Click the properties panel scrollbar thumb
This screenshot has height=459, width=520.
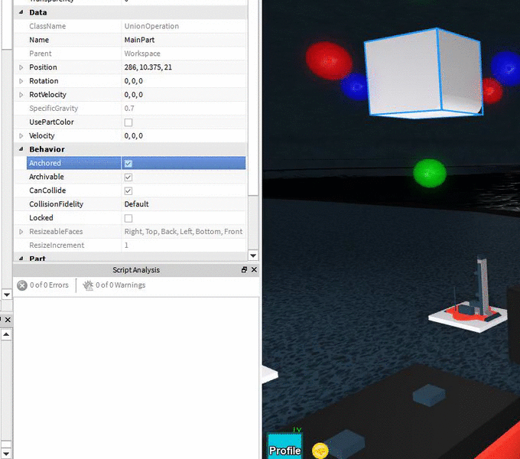tap(253, 96)
